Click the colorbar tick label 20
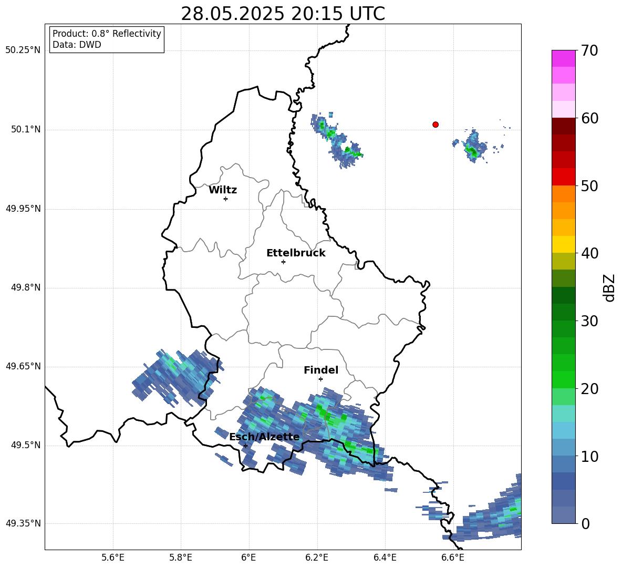This screenshot has width=622, height=568. tap(589, 389)
